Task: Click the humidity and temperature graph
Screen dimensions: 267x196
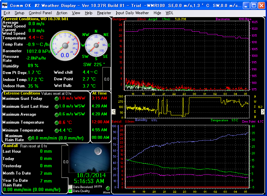Action: [x=187, y=157]
